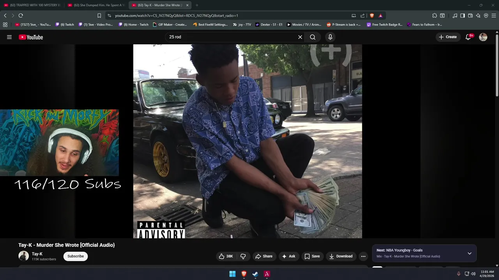Open Brave VPN shield icon
Viewport: 499px width, 280px height.
pos(486,16)
